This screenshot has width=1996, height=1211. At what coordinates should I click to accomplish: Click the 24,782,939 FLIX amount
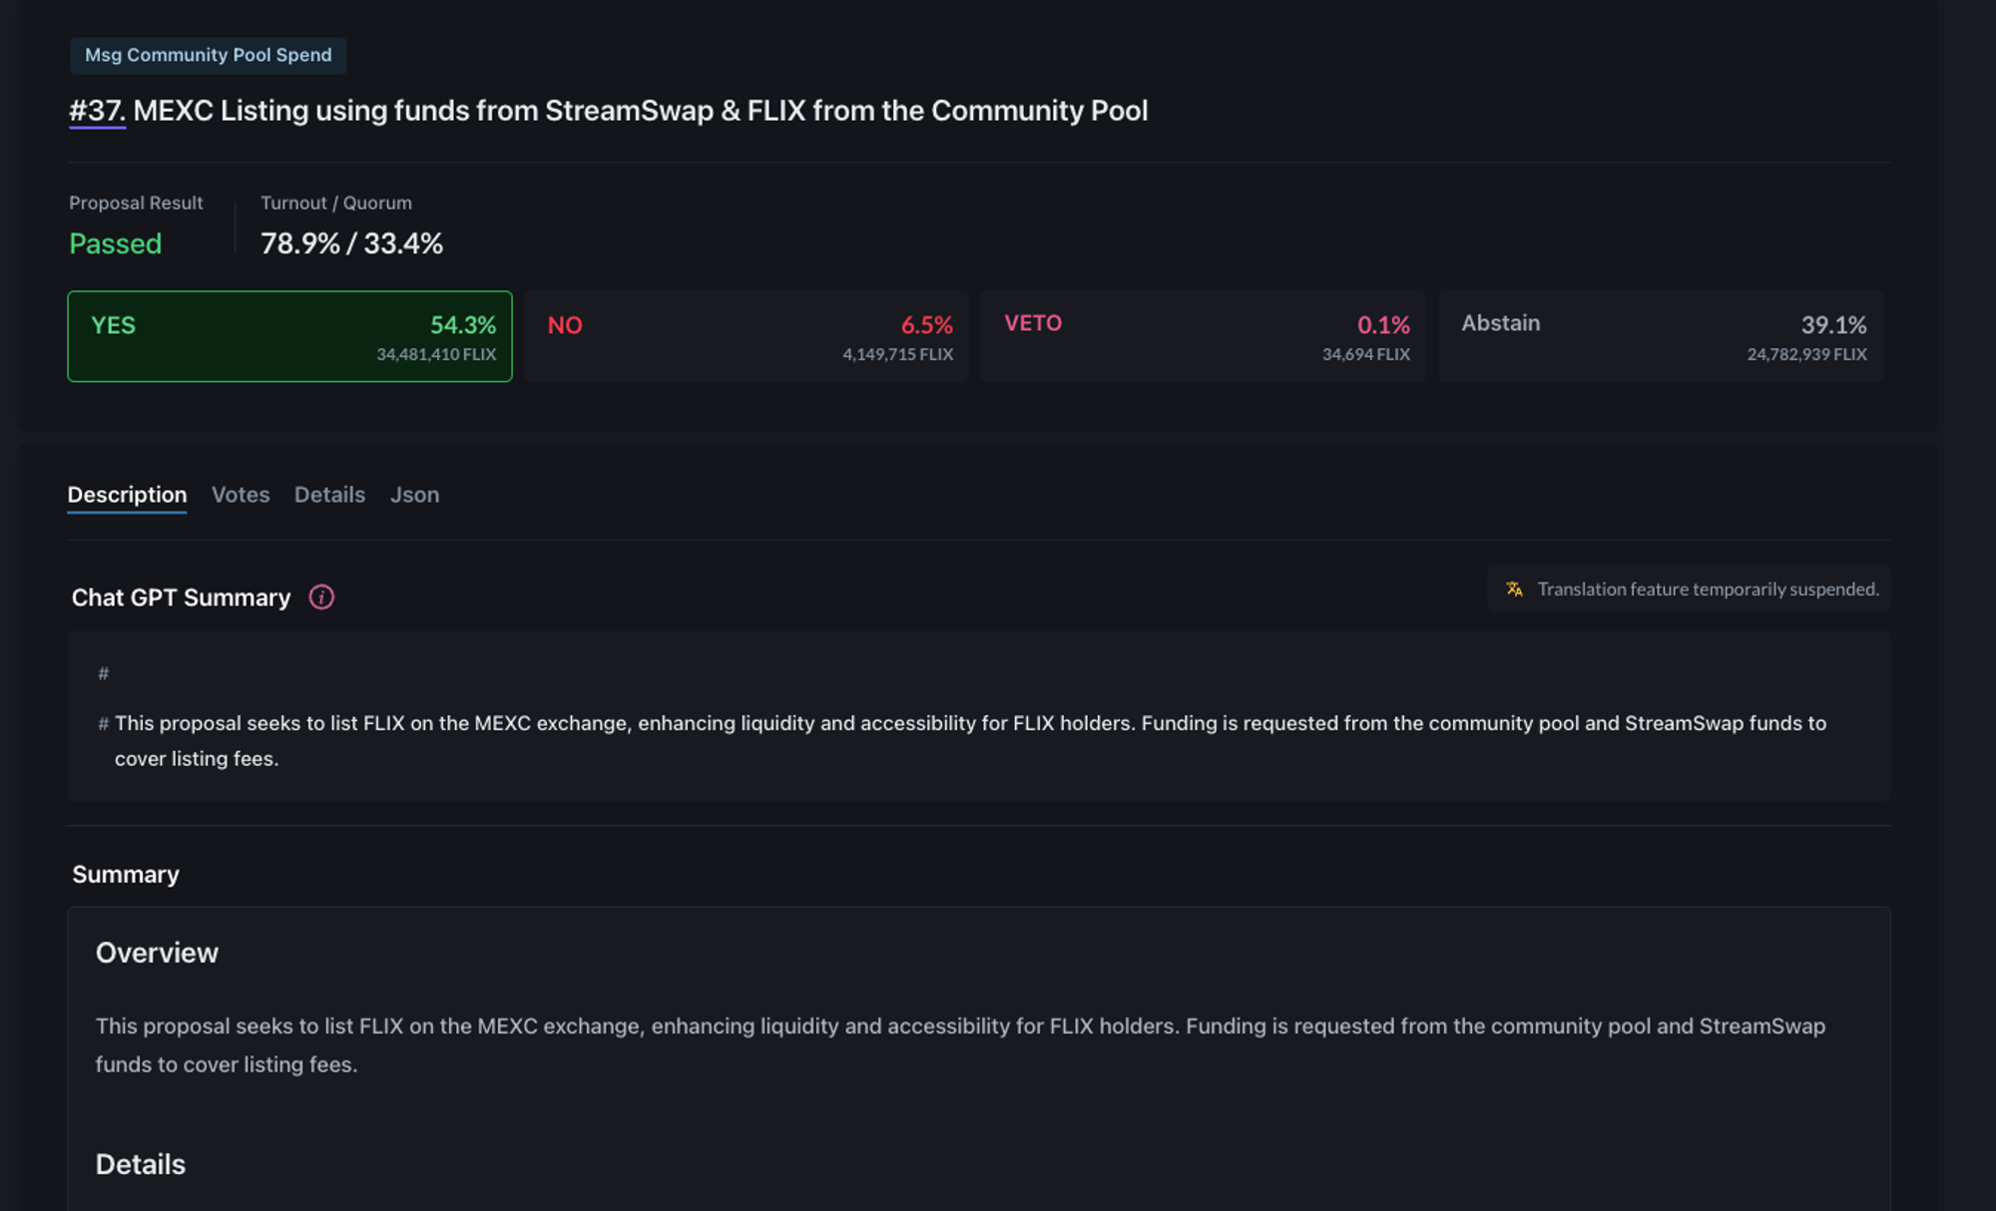coord(1806,354)
